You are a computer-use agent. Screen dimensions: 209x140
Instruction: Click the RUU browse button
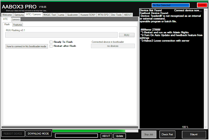click(x=127, y=35)
